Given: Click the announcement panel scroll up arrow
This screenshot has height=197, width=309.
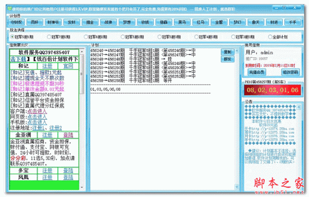Looking at the screenshot, I should (299, 107).
